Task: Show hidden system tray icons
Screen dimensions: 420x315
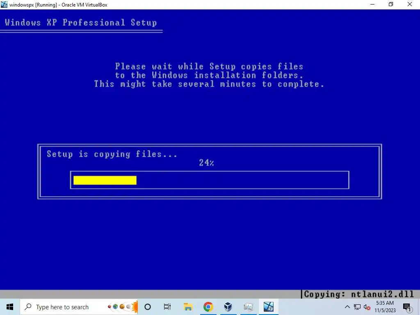Action: click(x=347, y=307)
